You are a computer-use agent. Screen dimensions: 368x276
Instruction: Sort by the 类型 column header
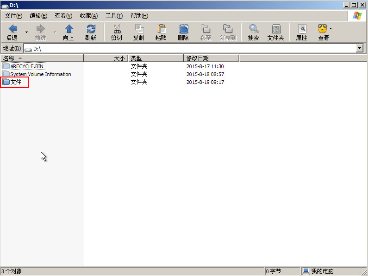[x=156, y=58]
